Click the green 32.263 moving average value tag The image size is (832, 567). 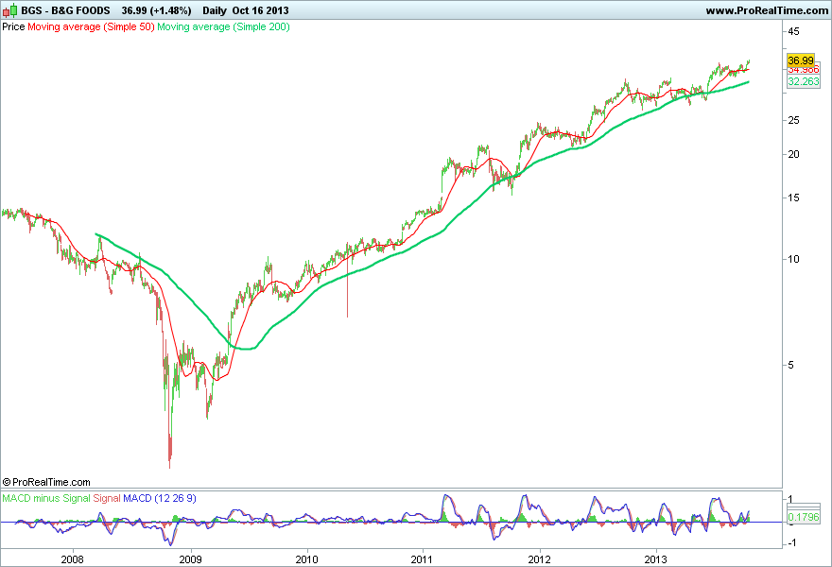pos(804,81)
